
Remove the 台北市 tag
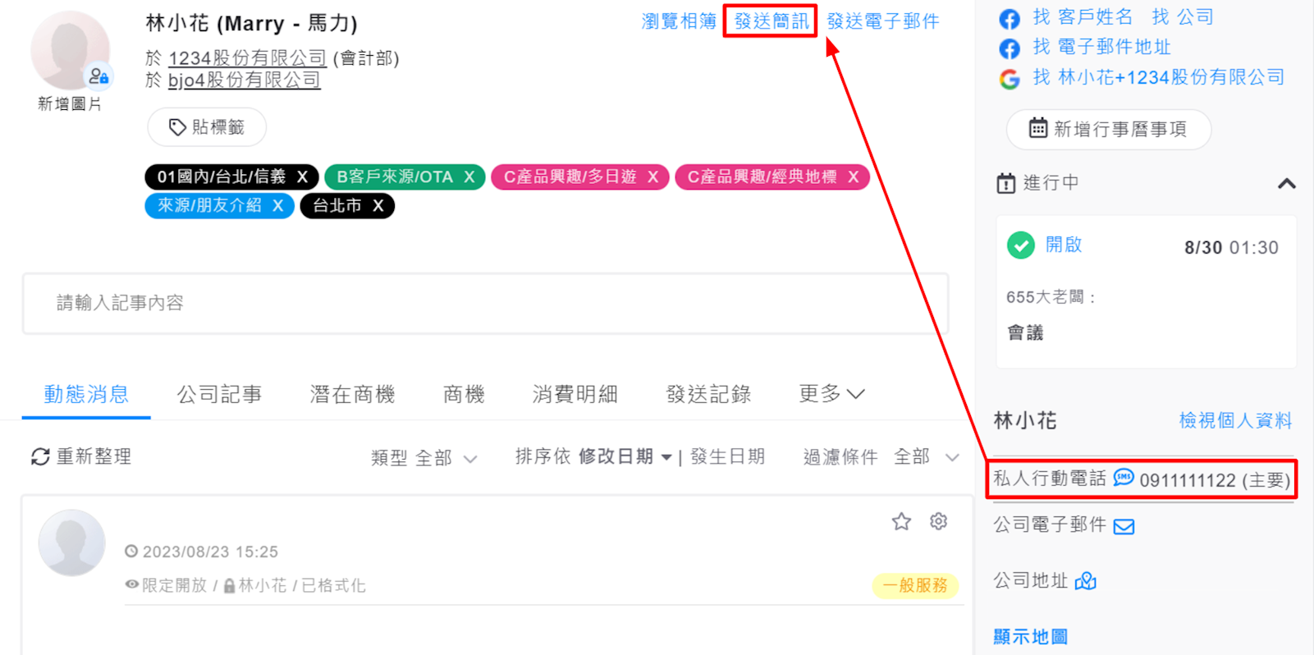coord(378,206)
